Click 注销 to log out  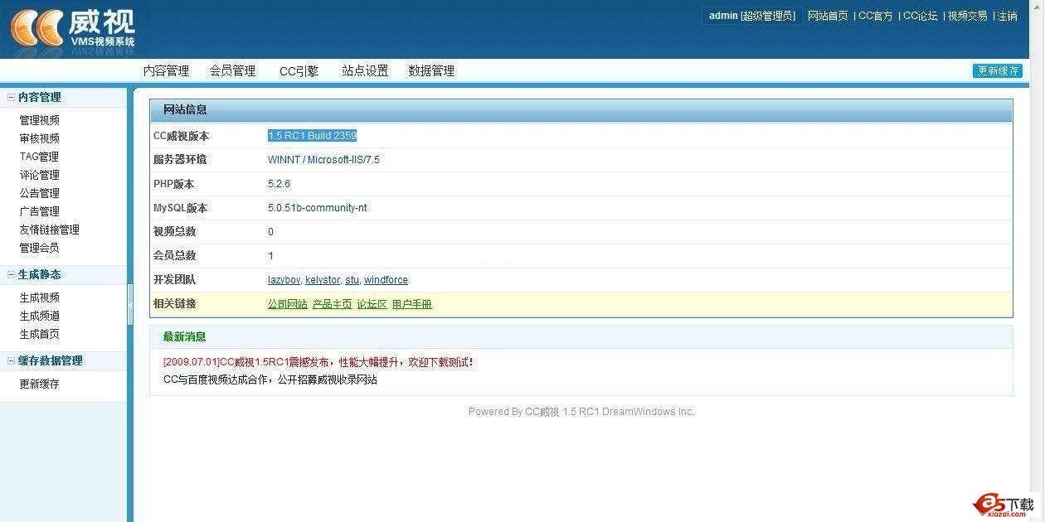pos(1007,16)
